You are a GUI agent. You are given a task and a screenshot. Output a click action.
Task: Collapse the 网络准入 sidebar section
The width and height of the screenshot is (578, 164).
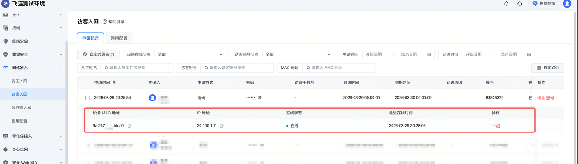61,68
